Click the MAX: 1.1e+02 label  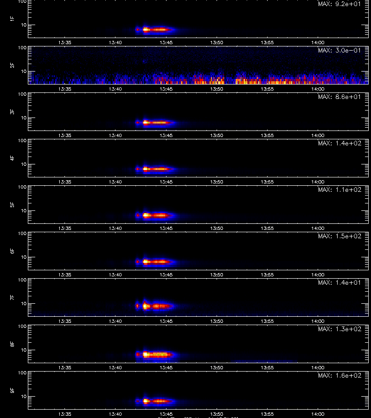tap(339, 189)
